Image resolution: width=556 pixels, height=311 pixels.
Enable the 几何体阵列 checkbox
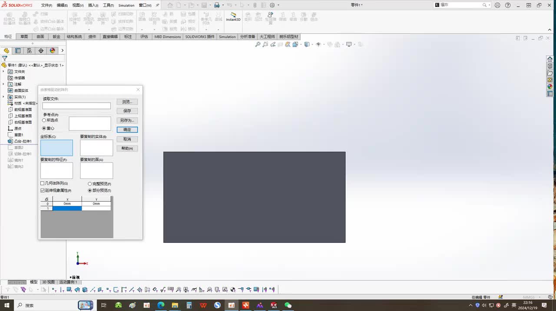click(x=43, y=184)
